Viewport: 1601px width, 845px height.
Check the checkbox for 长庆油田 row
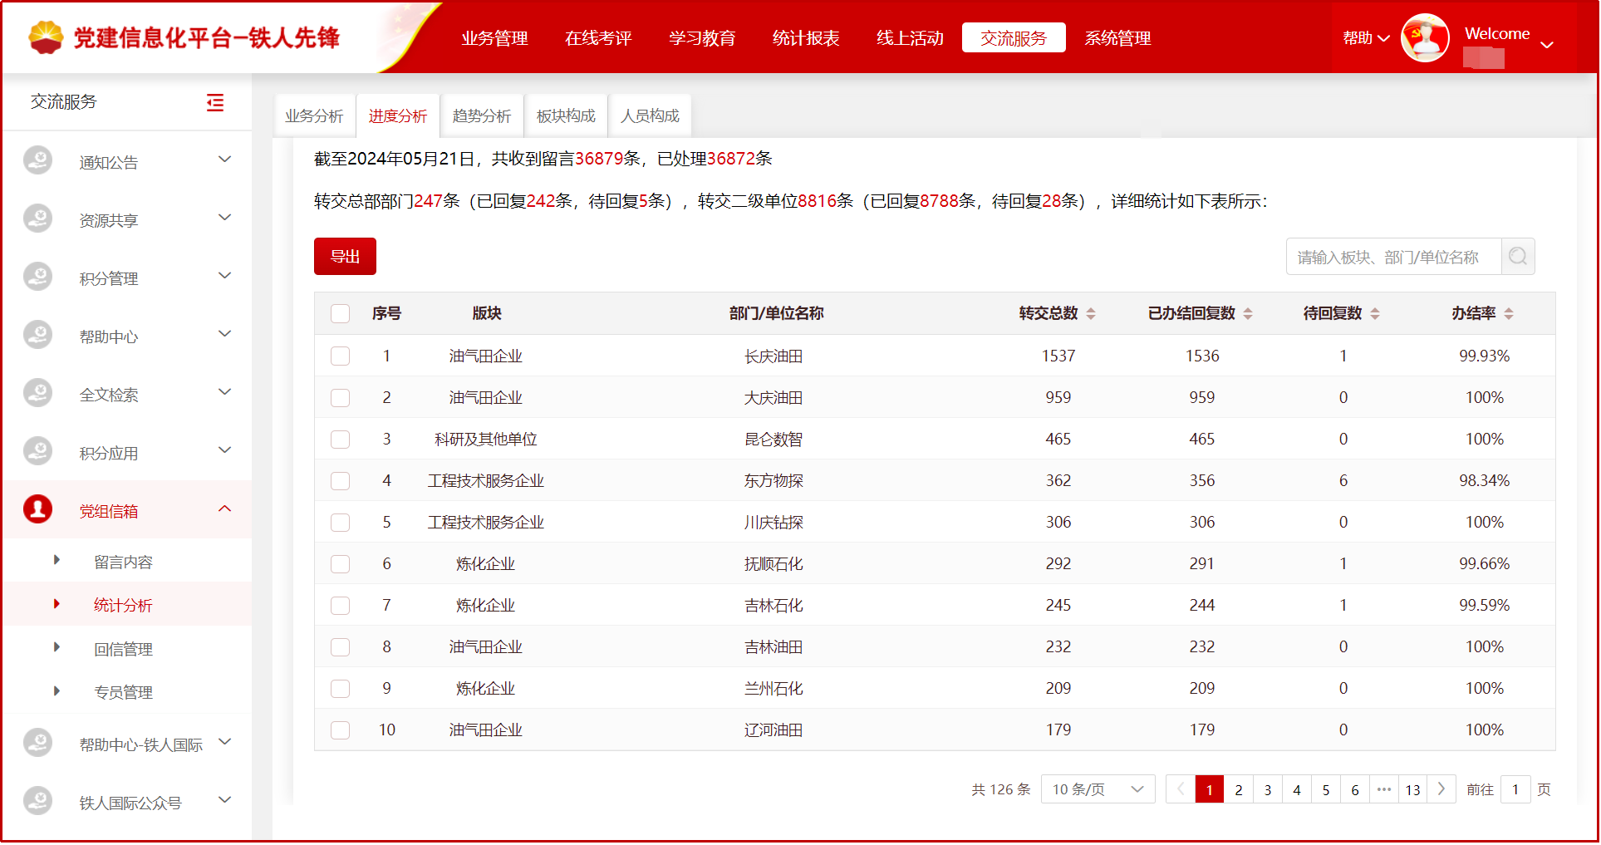[341, 356]
